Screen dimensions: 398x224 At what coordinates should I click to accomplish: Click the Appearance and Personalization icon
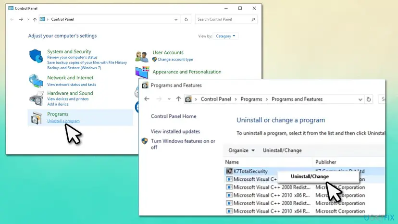coord(142,72)
